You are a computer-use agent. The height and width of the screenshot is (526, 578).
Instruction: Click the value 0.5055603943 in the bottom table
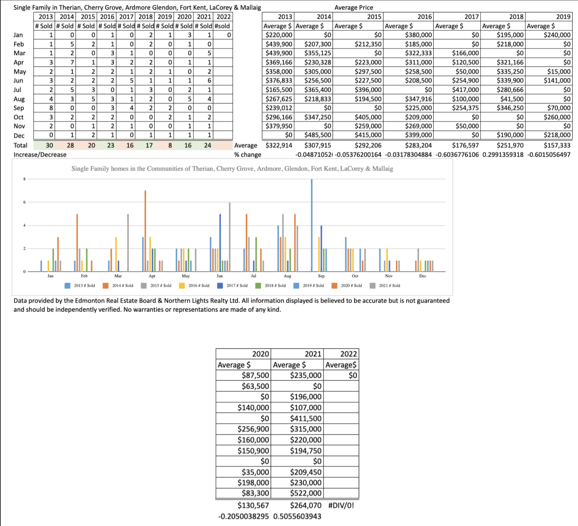[297, 516]
